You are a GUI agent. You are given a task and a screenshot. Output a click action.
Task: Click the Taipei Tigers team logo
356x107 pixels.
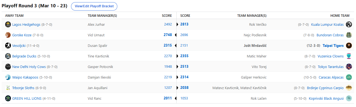point(349,46)
